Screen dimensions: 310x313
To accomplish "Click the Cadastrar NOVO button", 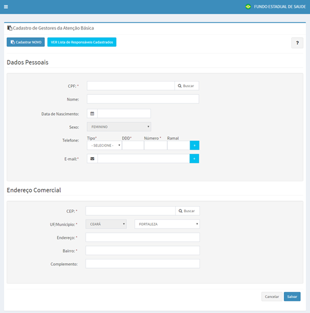I will (26, 42).
